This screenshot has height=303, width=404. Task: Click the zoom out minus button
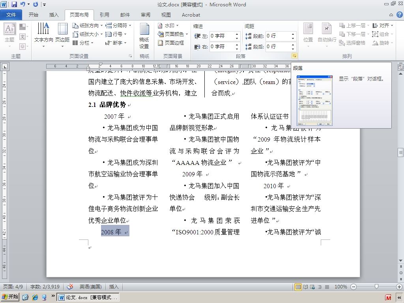(354, 287)
